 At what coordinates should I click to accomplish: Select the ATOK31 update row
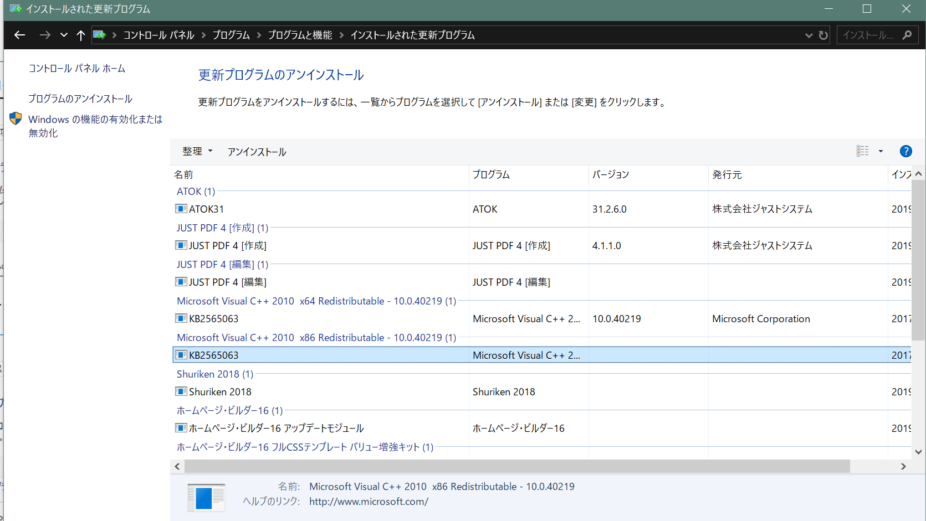pyautogui.click(x=542, y=209)
